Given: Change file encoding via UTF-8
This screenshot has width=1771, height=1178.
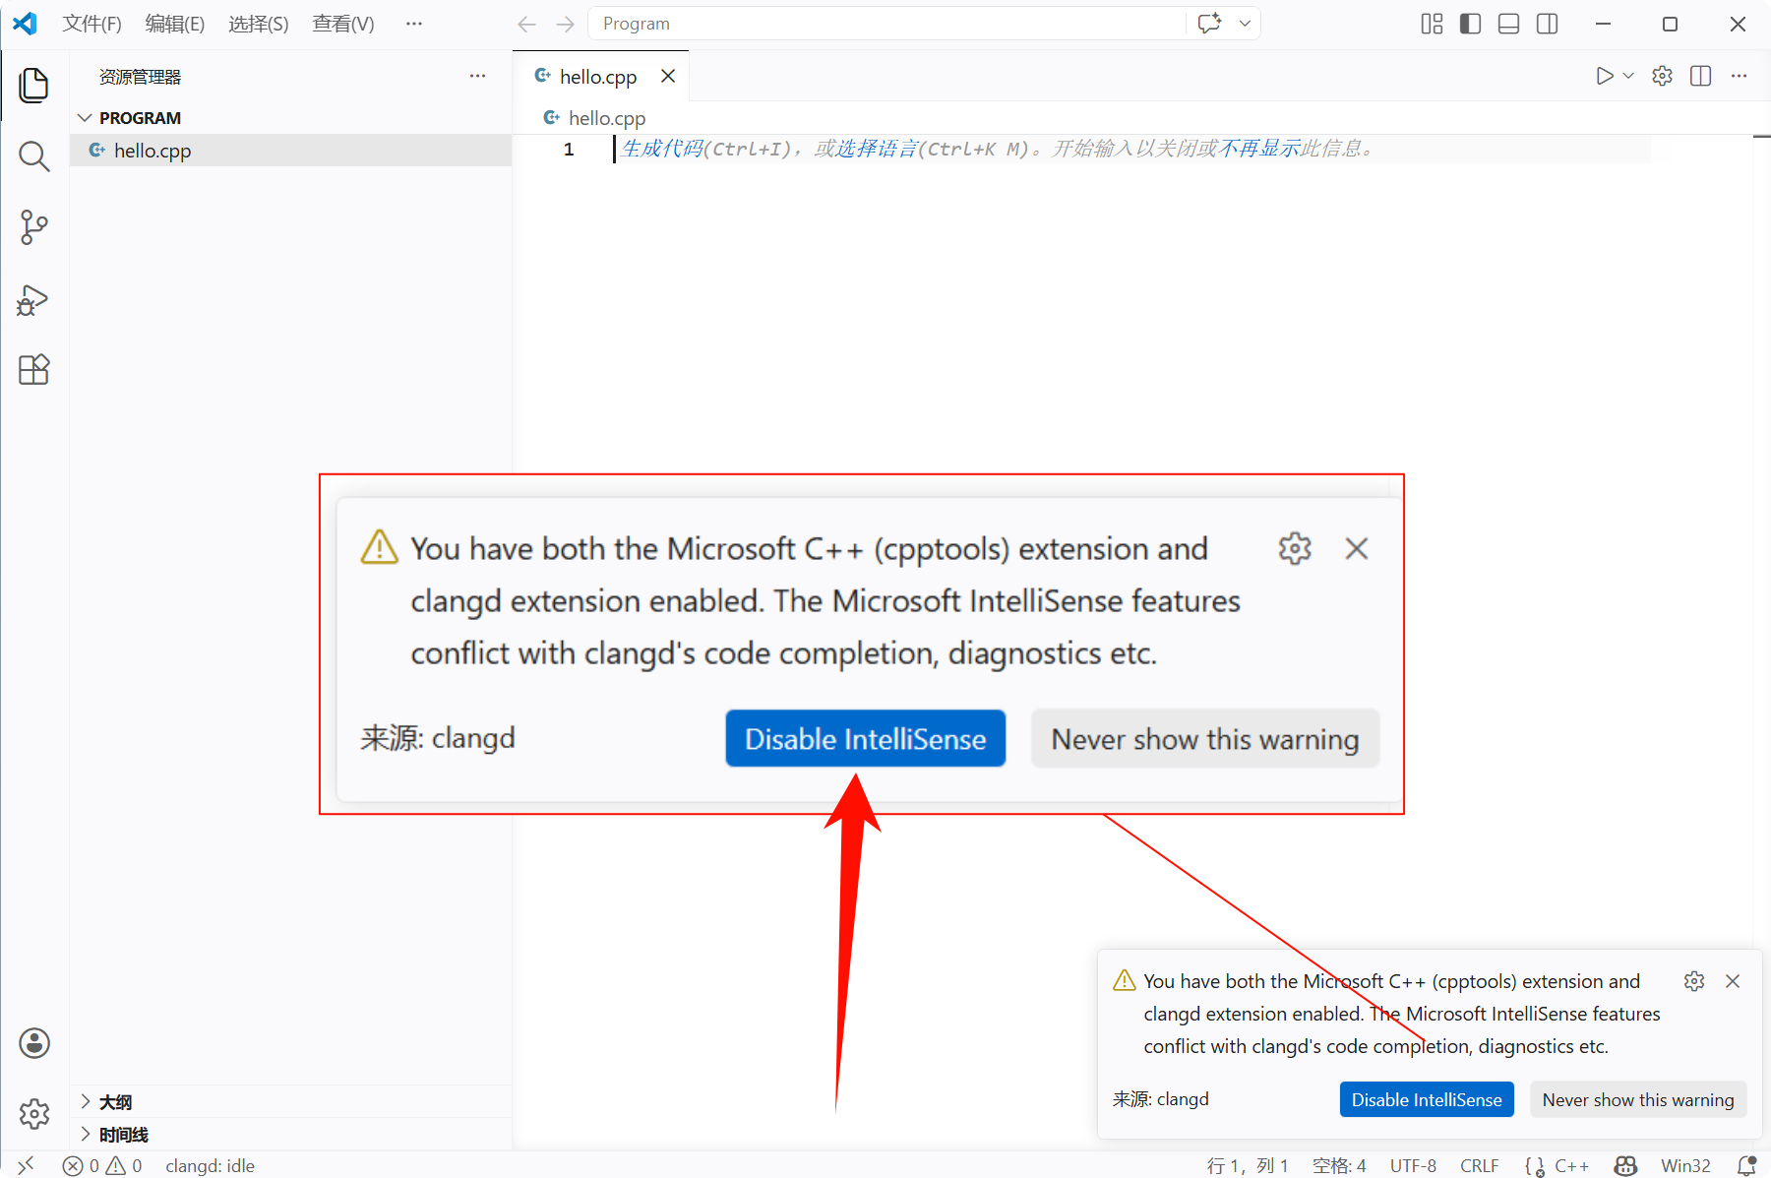Looking at the screenshot, I should pyautogui.click(x=1413, y=1165).
